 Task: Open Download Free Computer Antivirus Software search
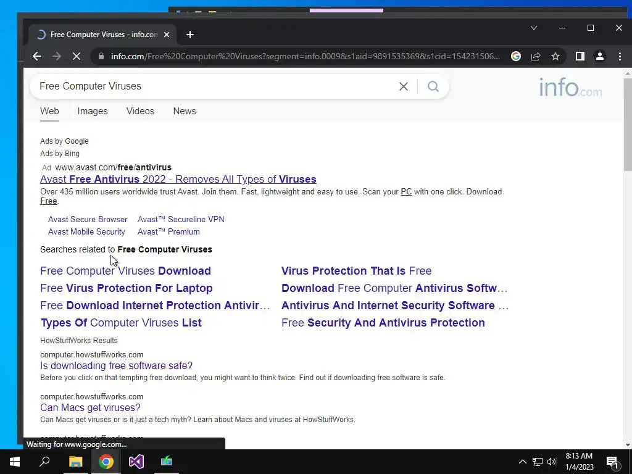click(x=394, y=288)
